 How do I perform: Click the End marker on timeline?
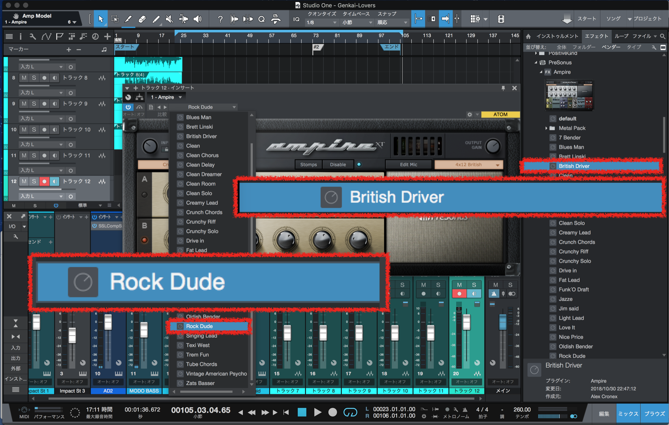pos(392,47)
